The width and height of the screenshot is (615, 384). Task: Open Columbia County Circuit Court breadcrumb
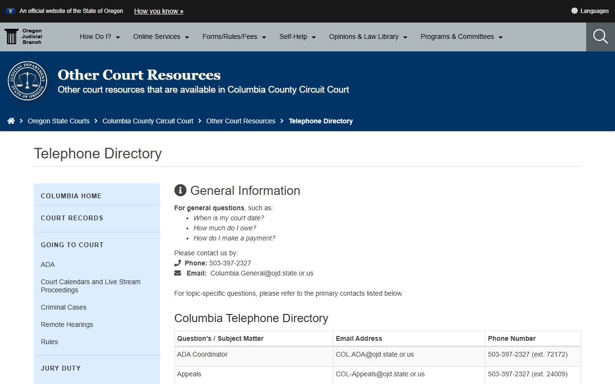[148, 121]
